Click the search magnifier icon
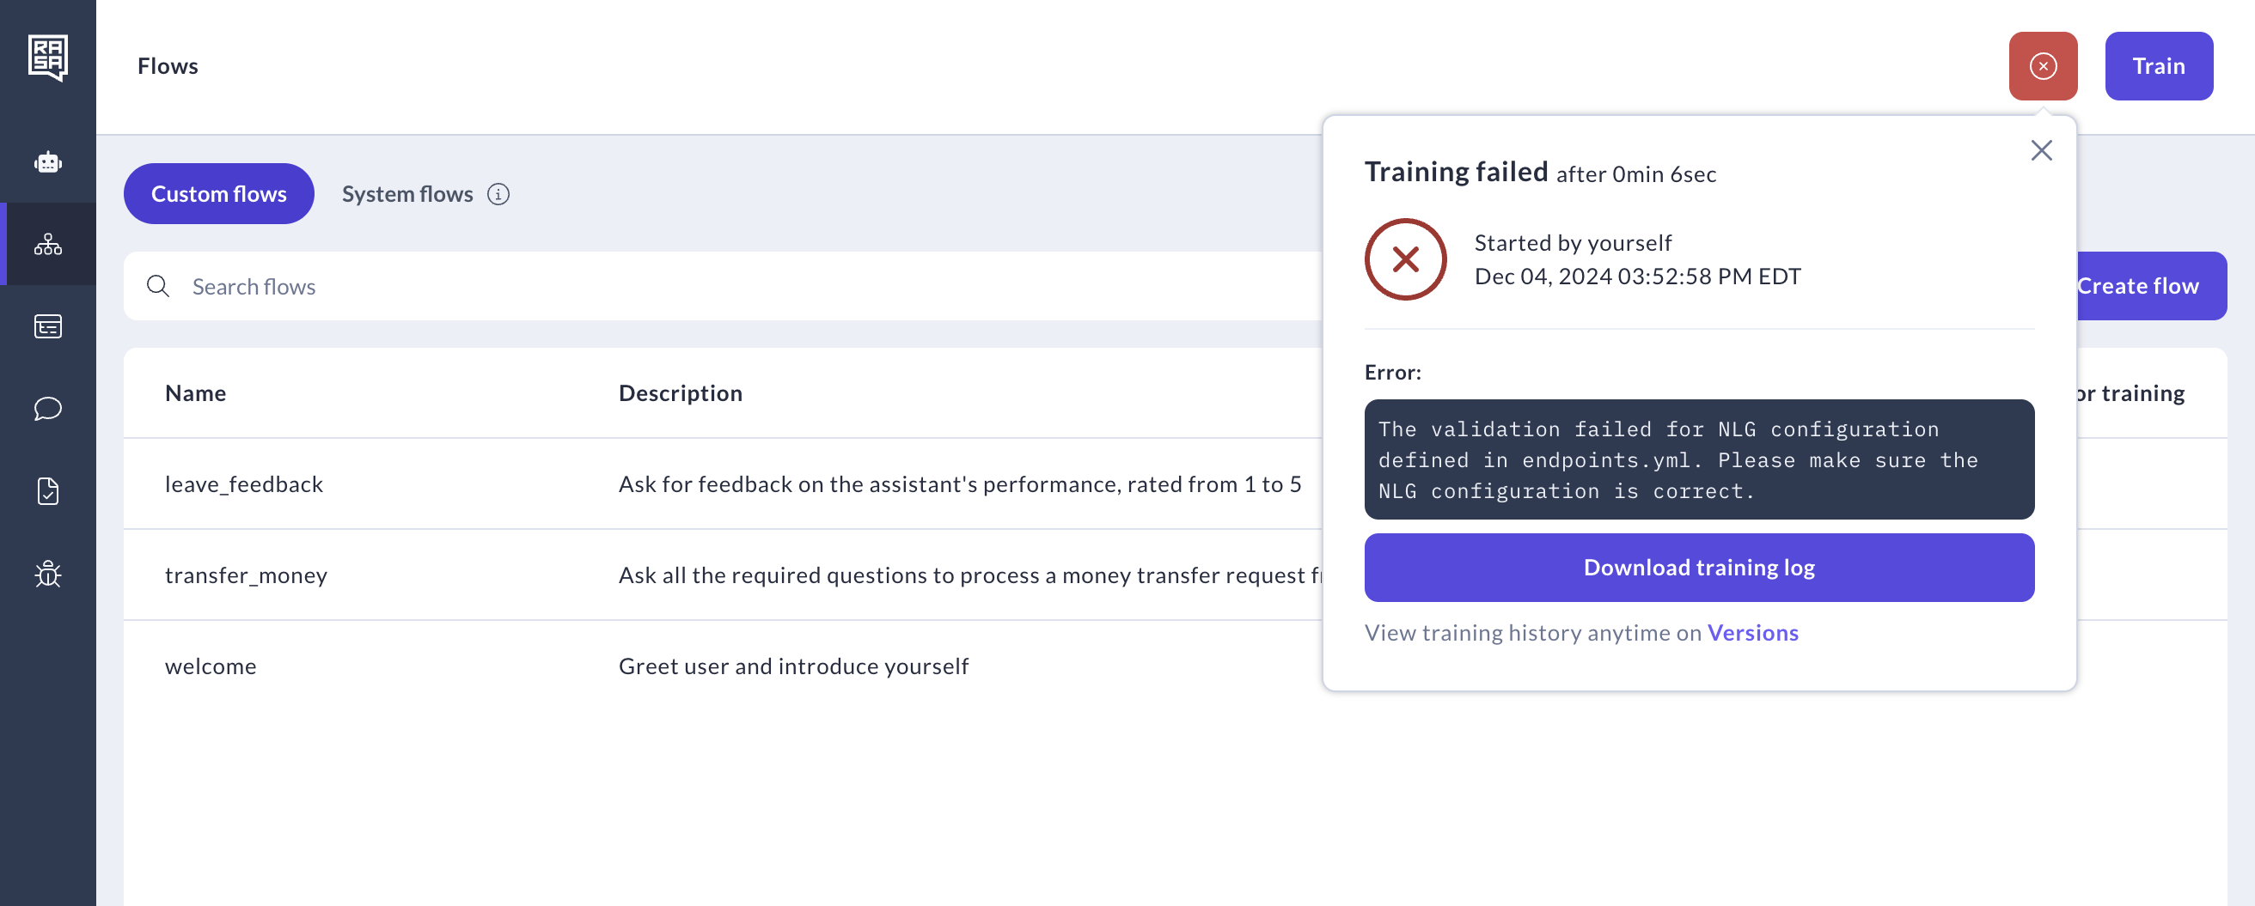The width and height of the screenshot is (2255, 906). [x=158, y=286]
